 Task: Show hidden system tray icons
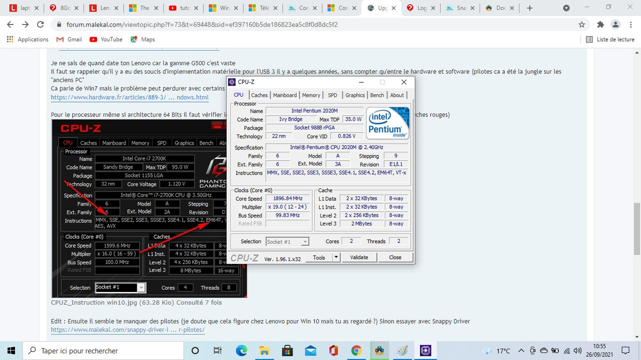tap(521, 350)
